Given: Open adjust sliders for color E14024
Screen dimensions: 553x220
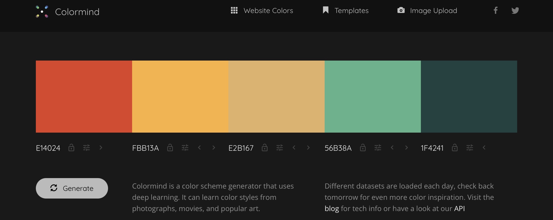Looking at the screenshot, I should tap(87, 148).
